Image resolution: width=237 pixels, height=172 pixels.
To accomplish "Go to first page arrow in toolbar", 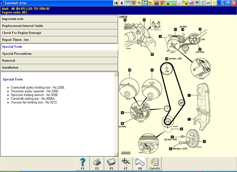I will pos(115,3).
